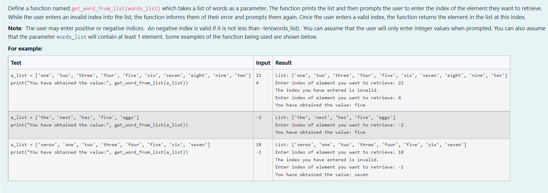
Task: Click result line ending 'retrieve: 4'
Action: 338,98
